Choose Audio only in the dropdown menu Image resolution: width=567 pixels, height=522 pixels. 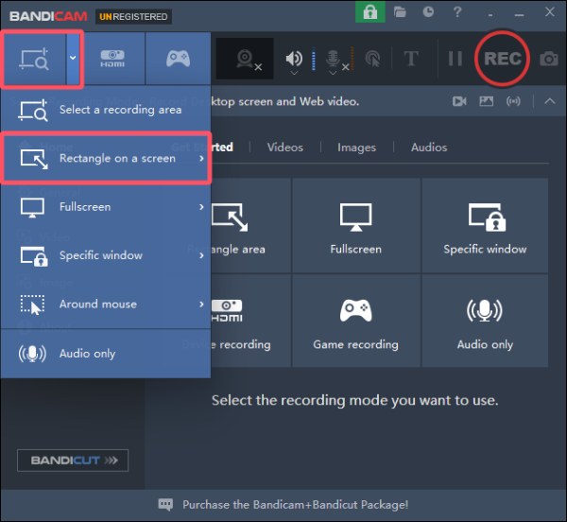(x=105, y=354)
